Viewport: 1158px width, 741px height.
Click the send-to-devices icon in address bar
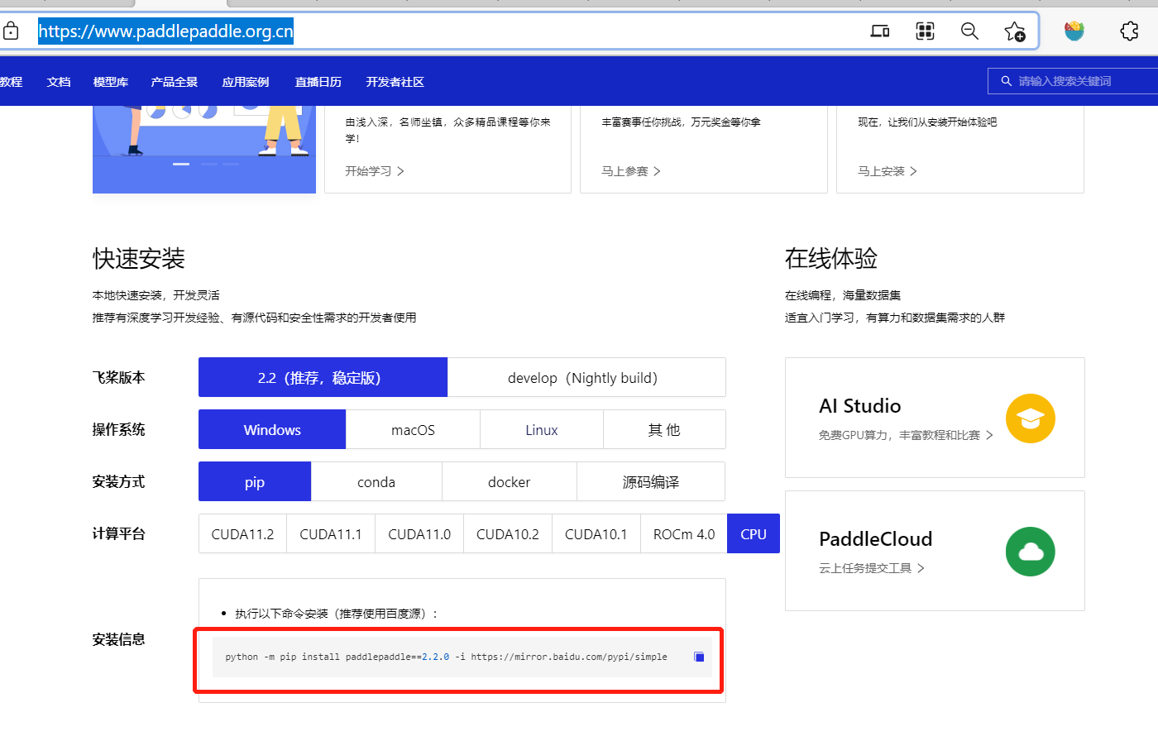(880, 31)
